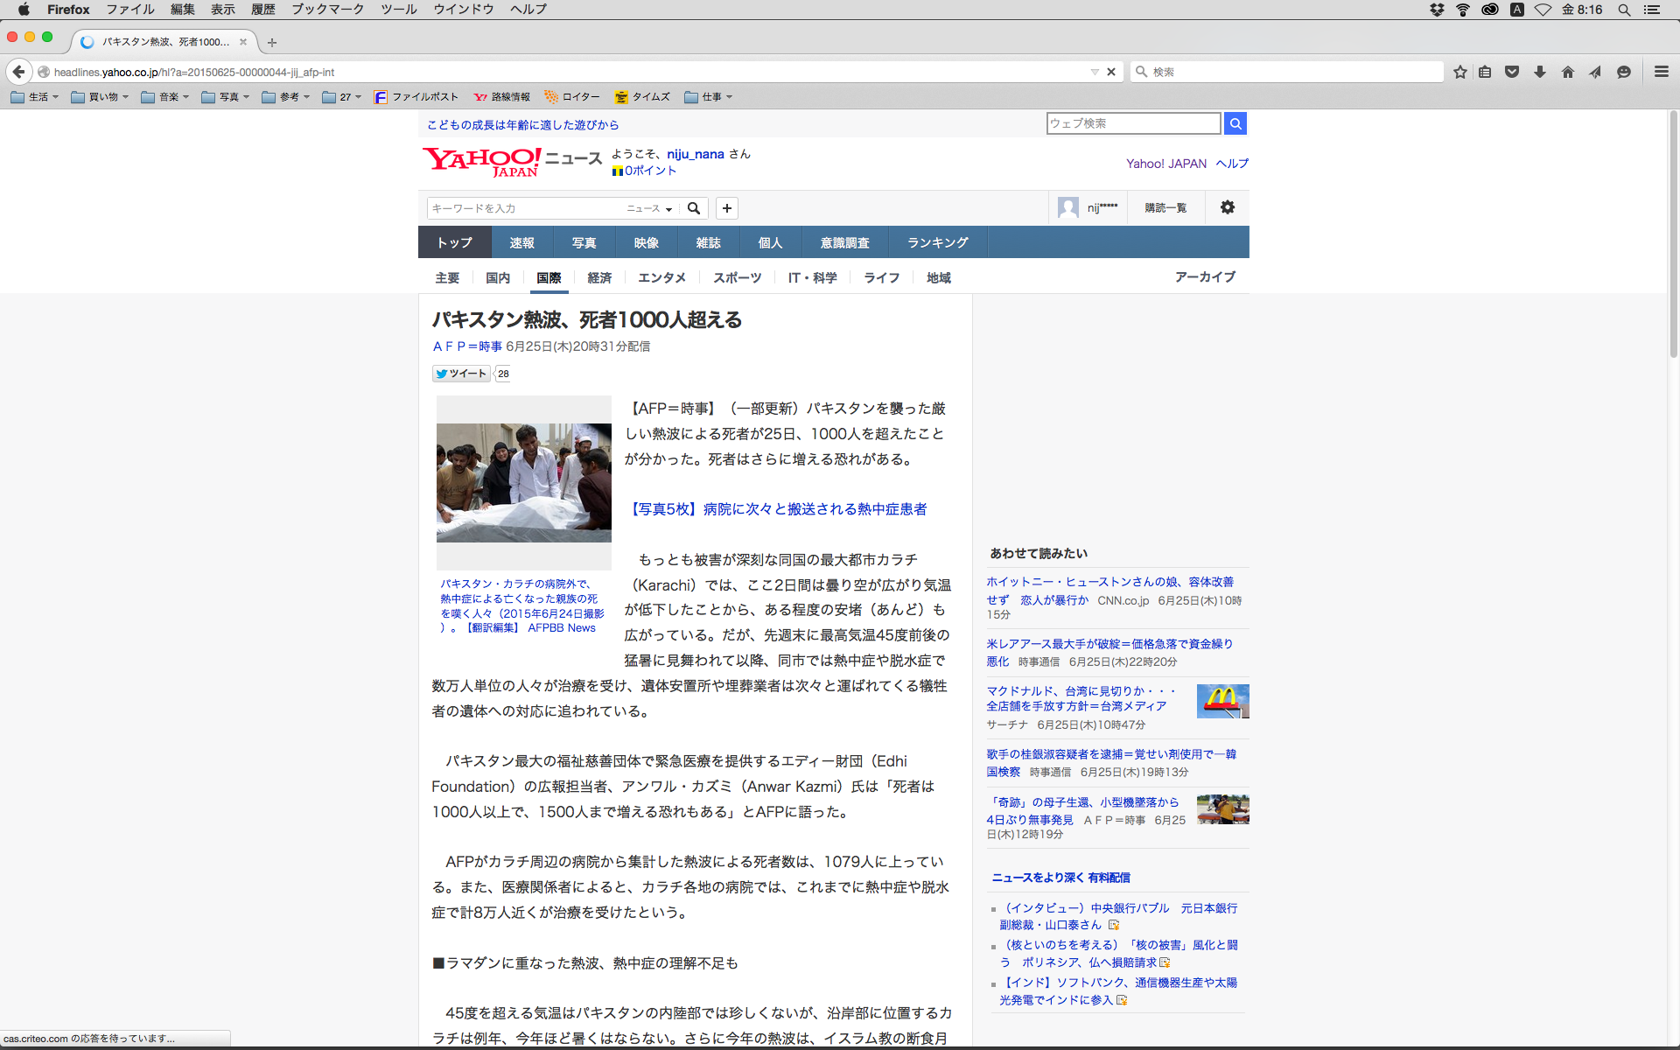Click the Firefox back arrow button

pyautogui.click(x=18, y=72)
